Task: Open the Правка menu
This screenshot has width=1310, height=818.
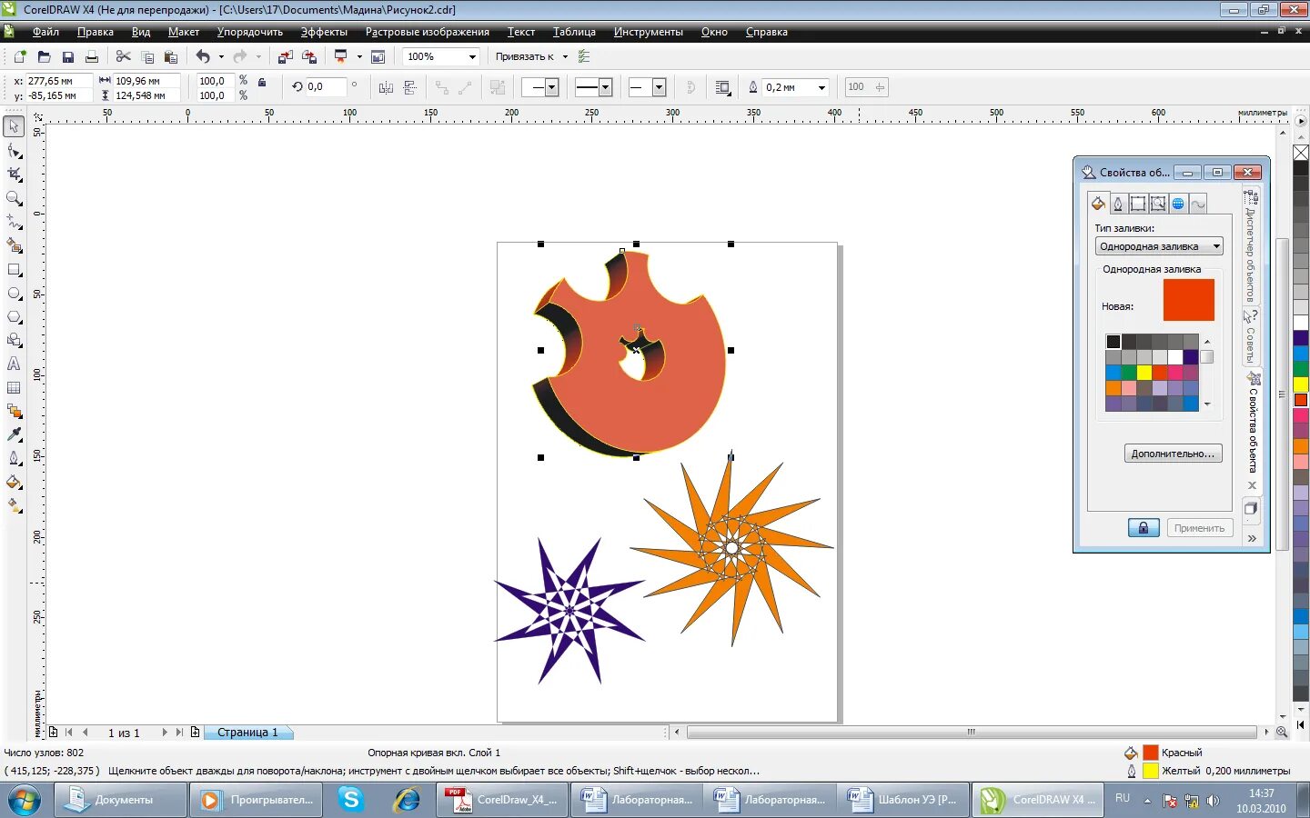Action: [96, 32]
